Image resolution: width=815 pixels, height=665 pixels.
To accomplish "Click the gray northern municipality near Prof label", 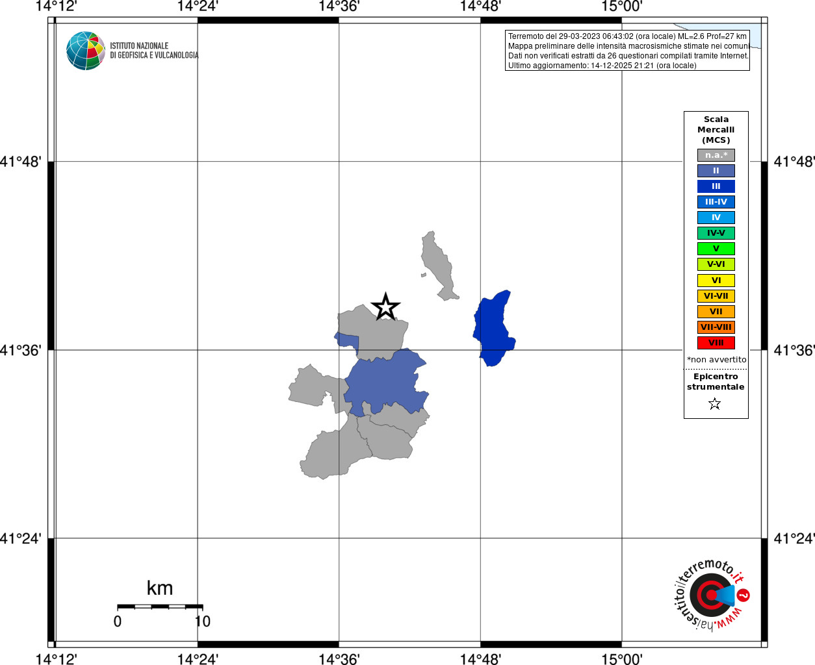I will (x=439, y=265).
